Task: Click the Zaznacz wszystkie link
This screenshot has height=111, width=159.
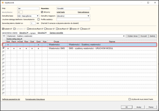Action: tap(56, 33)
